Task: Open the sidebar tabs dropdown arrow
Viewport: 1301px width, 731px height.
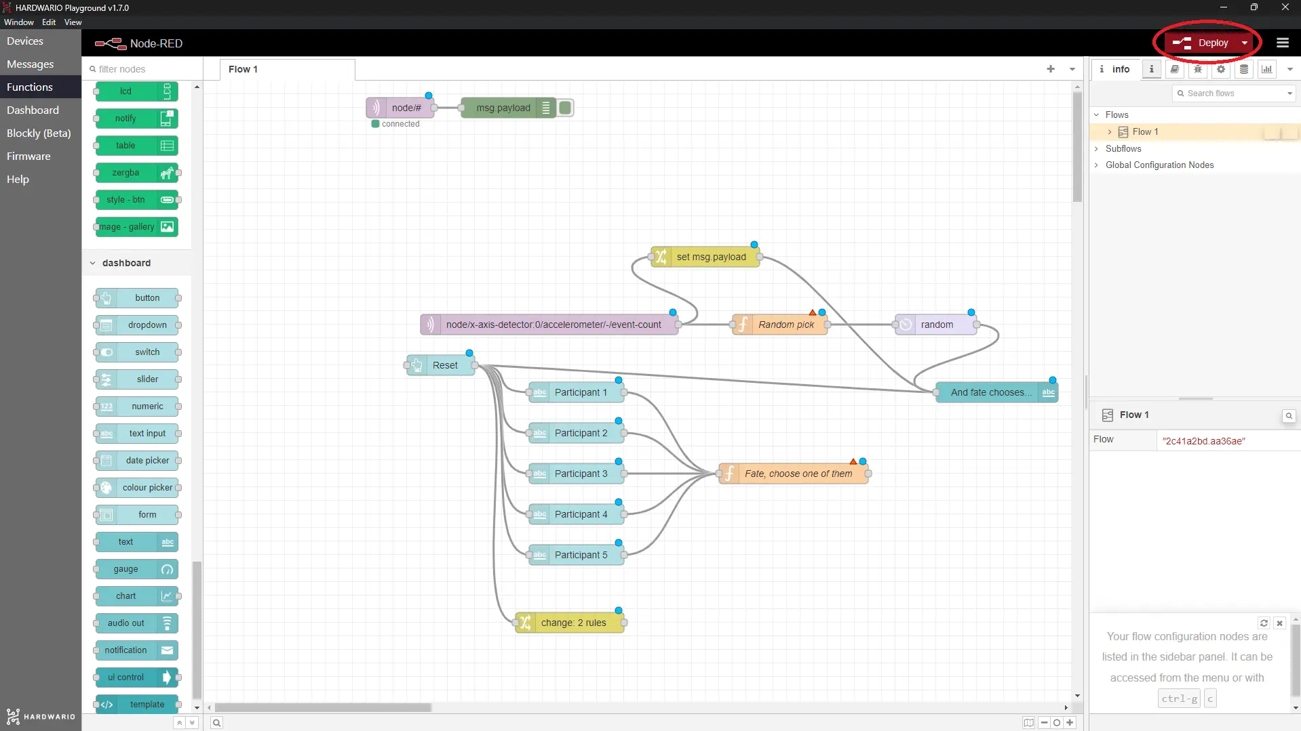Action: pos(1290,69)
